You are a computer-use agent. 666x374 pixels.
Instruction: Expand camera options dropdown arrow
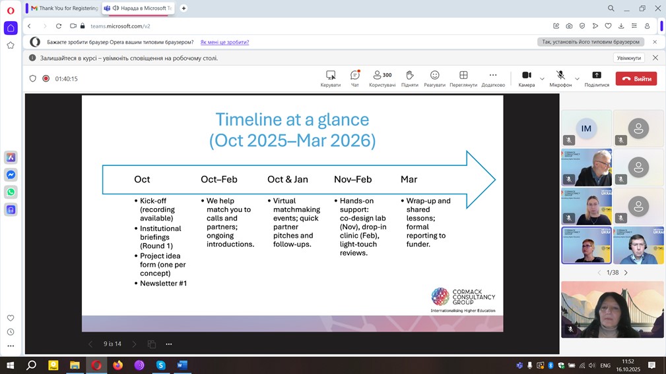(543, 79)
